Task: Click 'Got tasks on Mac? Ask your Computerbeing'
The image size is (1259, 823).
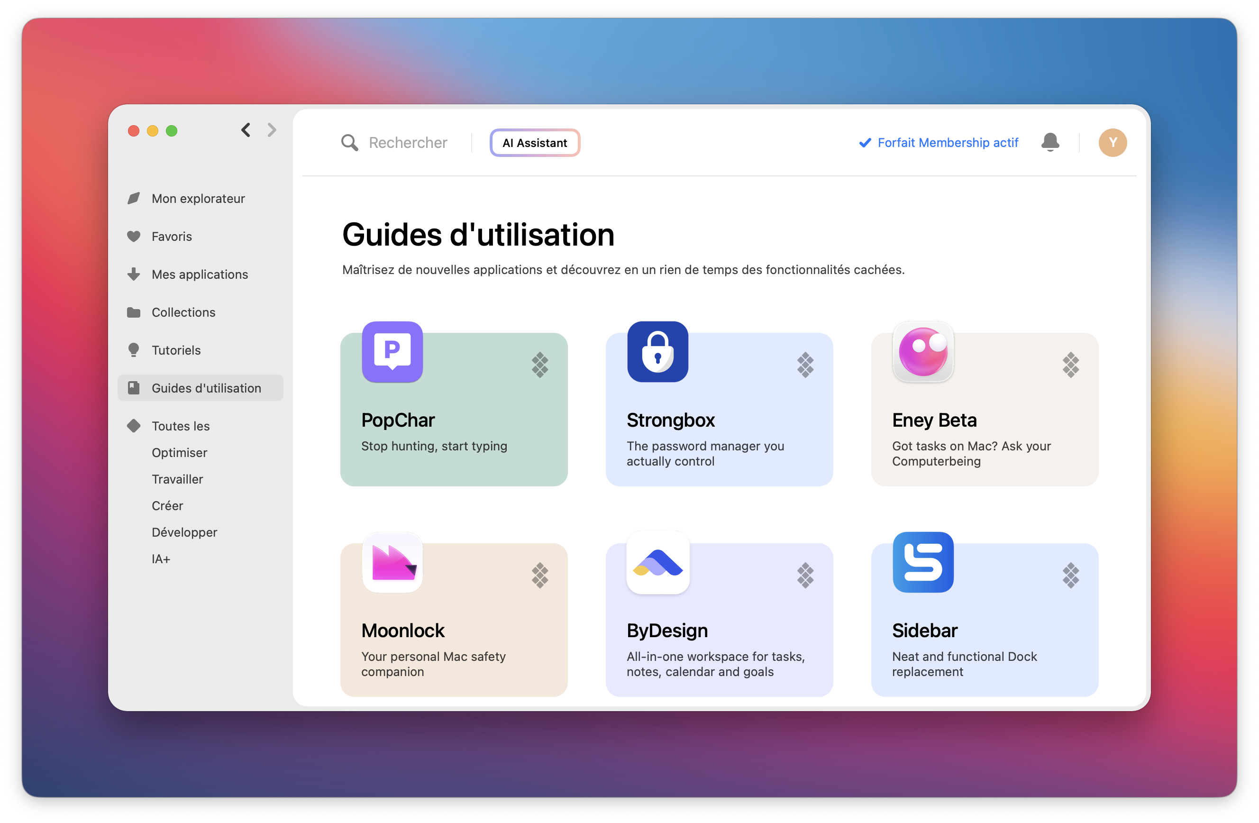Action: coord(971,454)
